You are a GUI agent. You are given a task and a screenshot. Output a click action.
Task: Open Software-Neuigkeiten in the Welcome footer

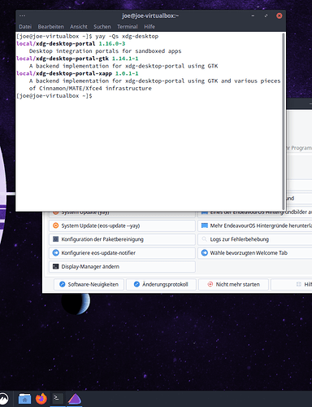(x=89, y=284)
